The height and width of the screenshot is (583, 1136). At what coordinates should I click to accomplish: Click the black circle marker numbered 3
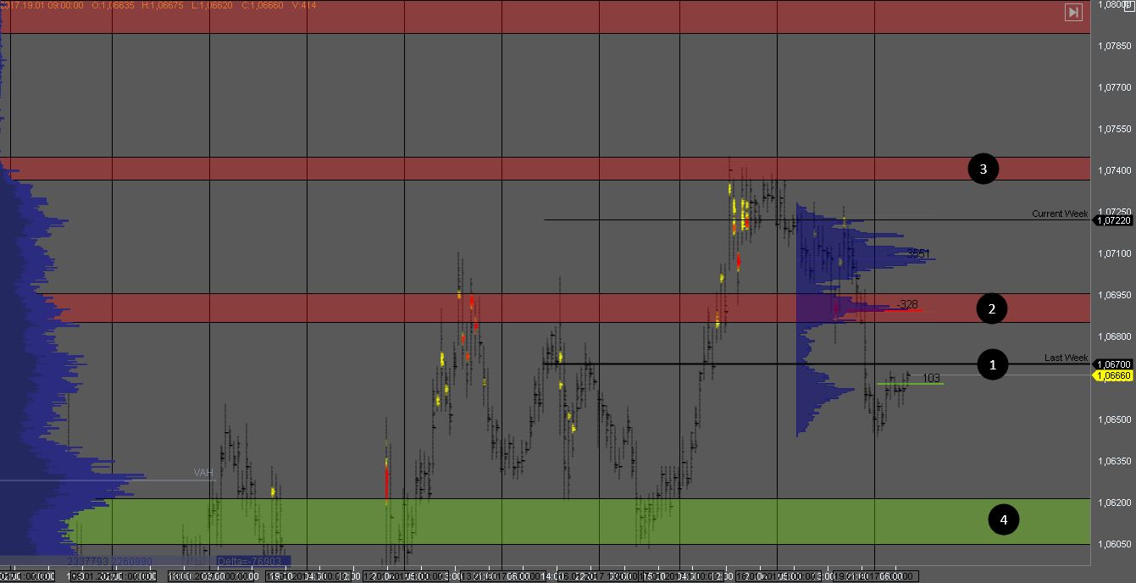983,169
